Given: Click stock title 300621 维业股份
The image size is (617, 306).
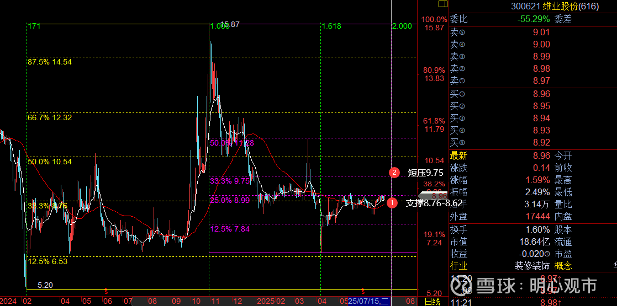Looking at the screenshot, I should [x=555, y=6].
